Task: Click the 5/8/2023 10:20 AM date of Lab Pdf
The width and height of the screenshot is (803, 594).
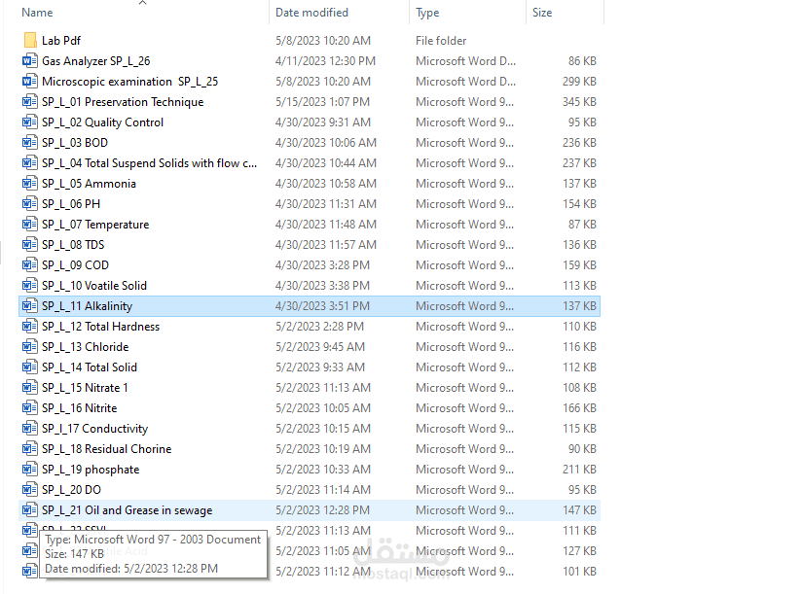Action: pyautogui.click(x=322, y=41)
